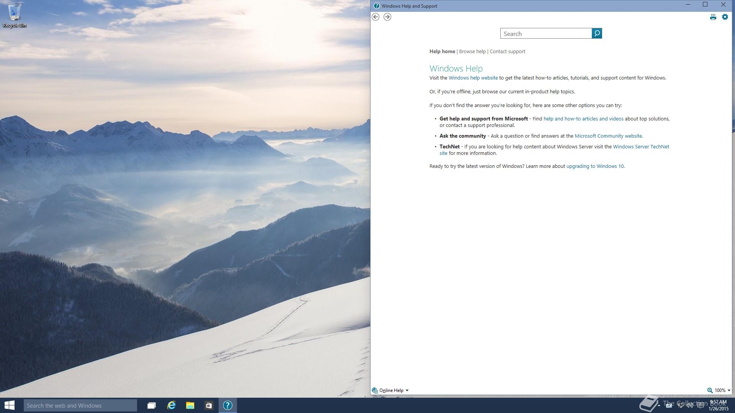Screen dimensions: 735x413
Task: Open the Windows Start button
Action: (x=10, y=405)
